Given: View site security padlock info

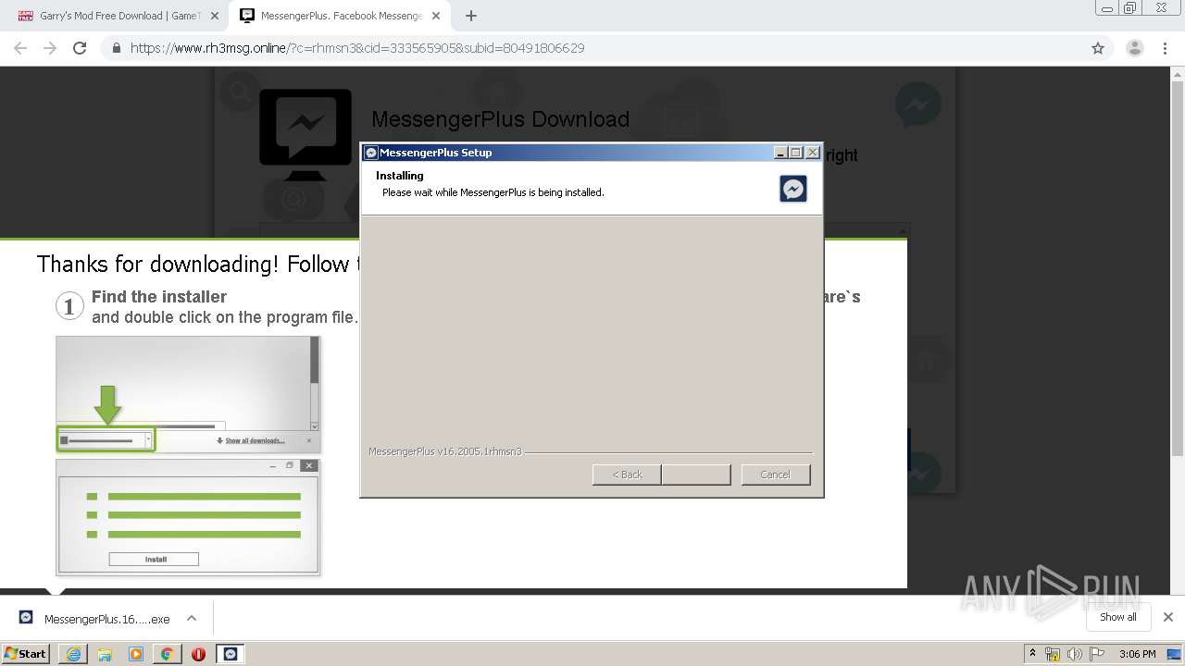Looking at the screenshot, I should pos(116,48).
